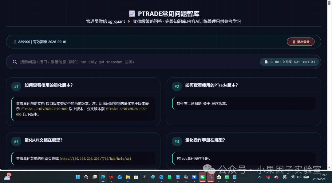This screenshot has height=183, width=332.
Task: Open the green shopping bag app in the taskbar
Action: tap(169, 177)
